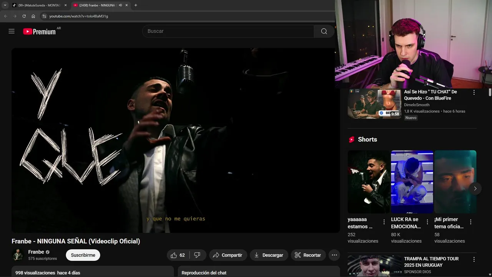Close the MatuteSureda TikTok tab
Image resolution: width=492 pixels, height=277 pixels.
click(x=65, y=5)
